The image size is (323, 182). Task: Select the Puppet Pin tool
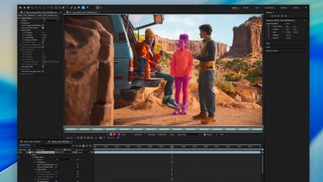87,8
